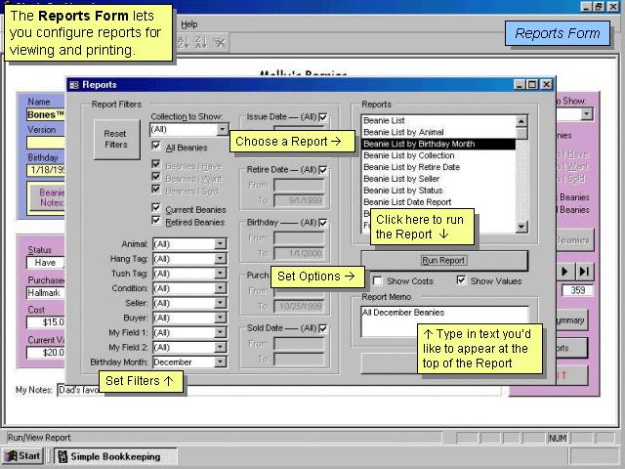
Task: Expand the Birthday Month dropdown
Action: 221,362
